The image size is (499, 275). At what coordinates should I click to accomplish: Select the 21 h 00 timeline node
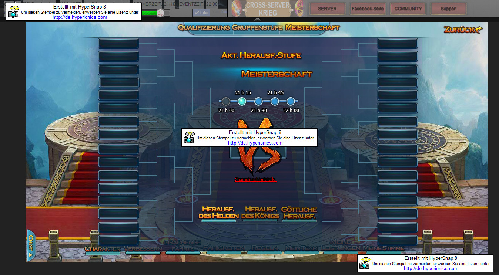click(x=225, y=101)
